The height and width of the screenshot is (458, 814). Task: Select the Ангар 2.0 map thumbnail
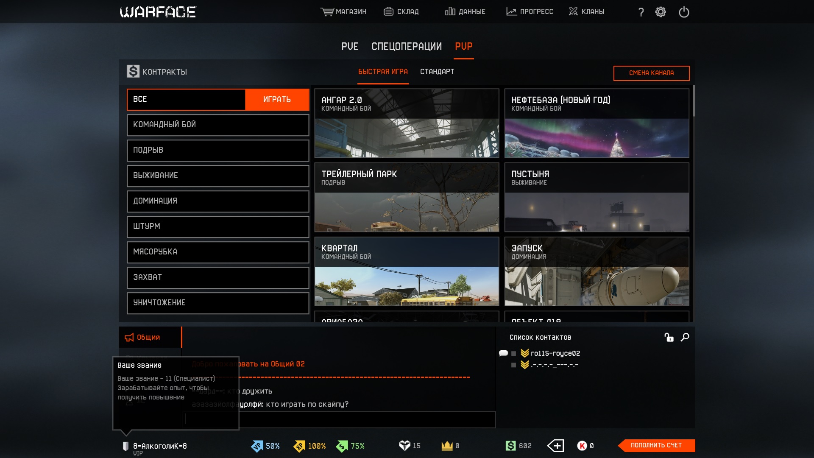(x=407, y=123)
